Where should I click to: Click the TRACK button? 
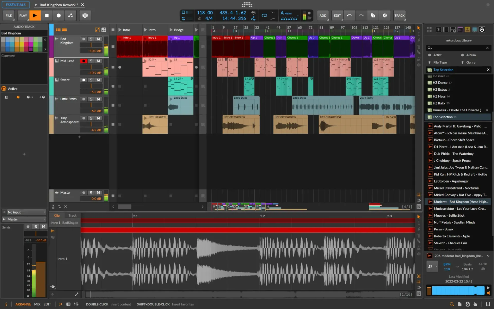pyautogui.click(x=399, y=15)
